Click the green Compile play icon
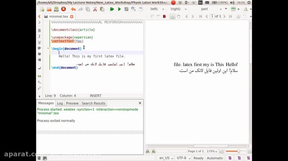Viewport: 288px width, 161px height. 119,9
